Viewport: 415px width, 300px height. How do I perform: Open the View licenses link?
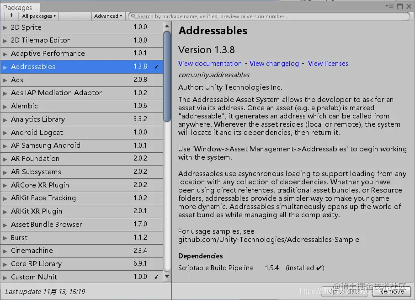coord(328,64)
